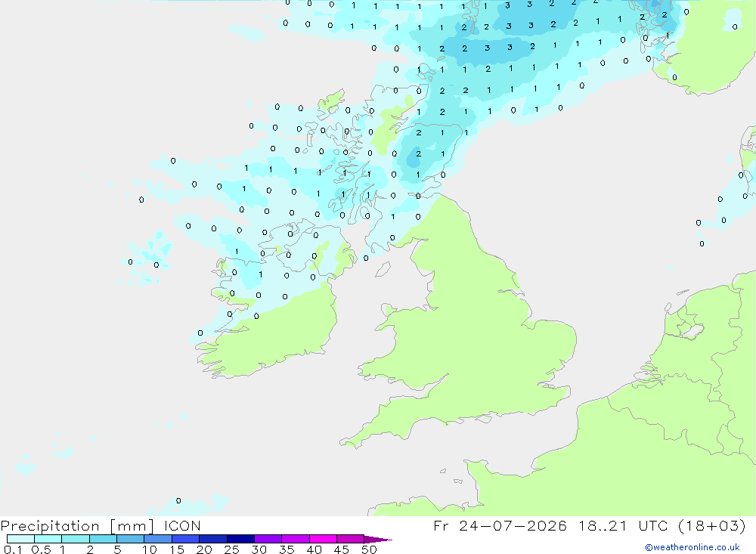Select the 5–10 mm legend color swatch
756x554 pixels.
tap(131, 539)
